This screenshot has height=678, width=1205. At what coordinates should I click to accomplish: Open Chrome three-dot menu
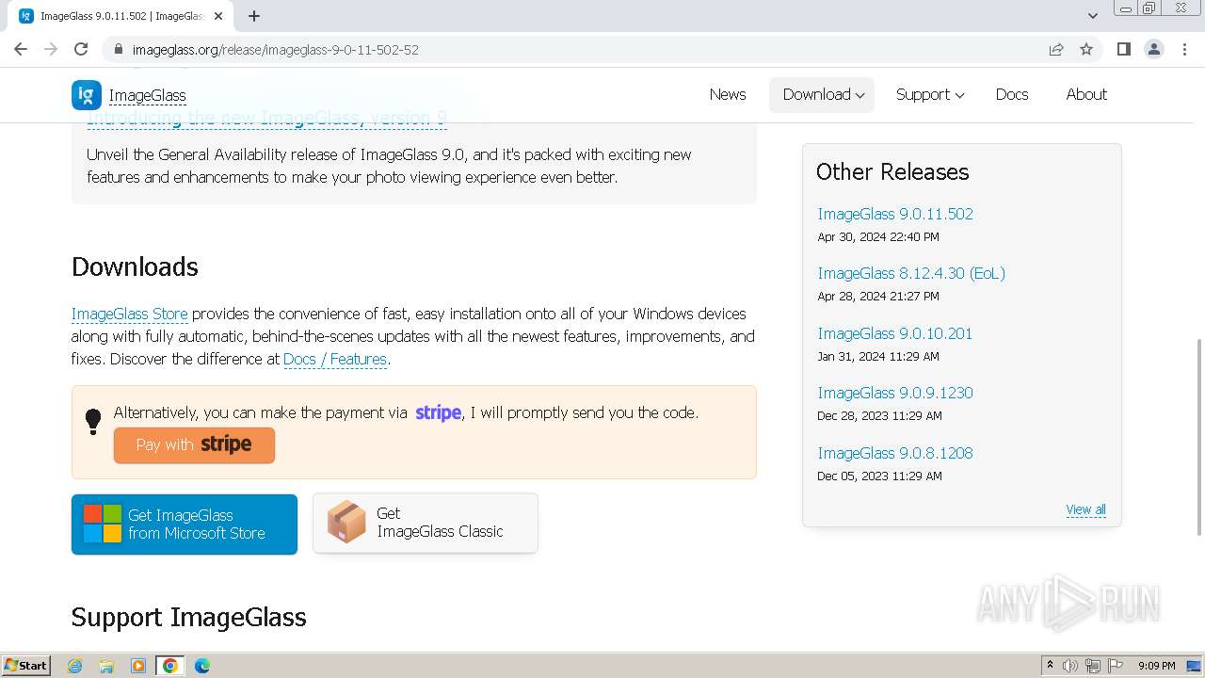[1183, 49]
